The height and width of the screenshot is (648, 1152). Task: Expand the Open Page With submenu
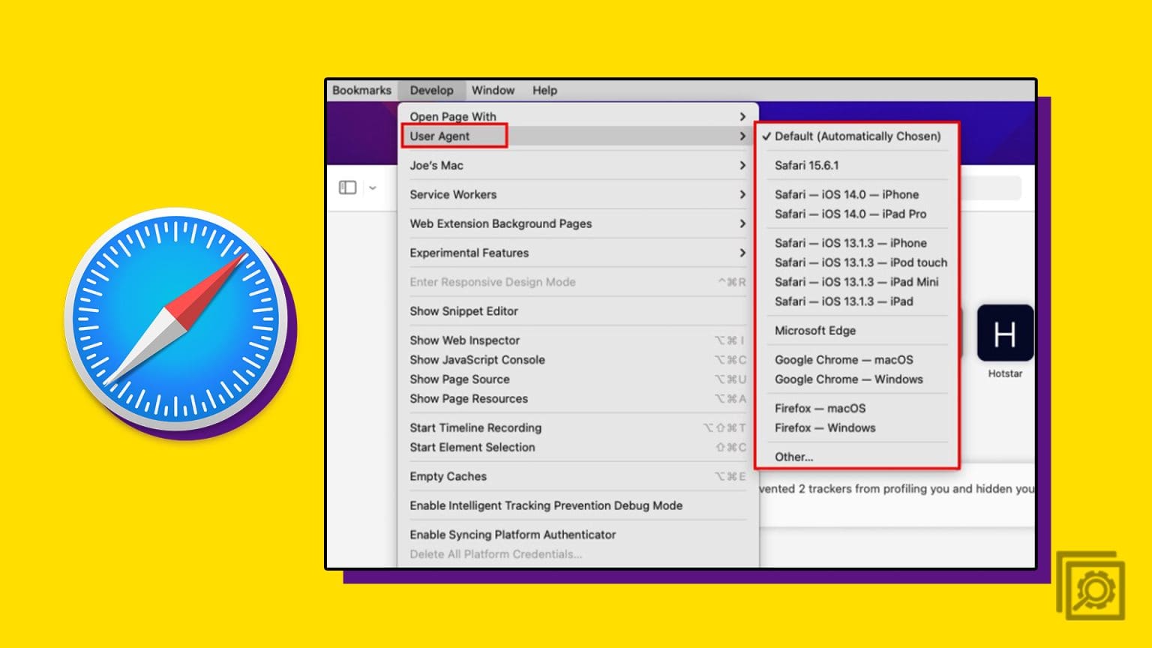tap(452, 116)
